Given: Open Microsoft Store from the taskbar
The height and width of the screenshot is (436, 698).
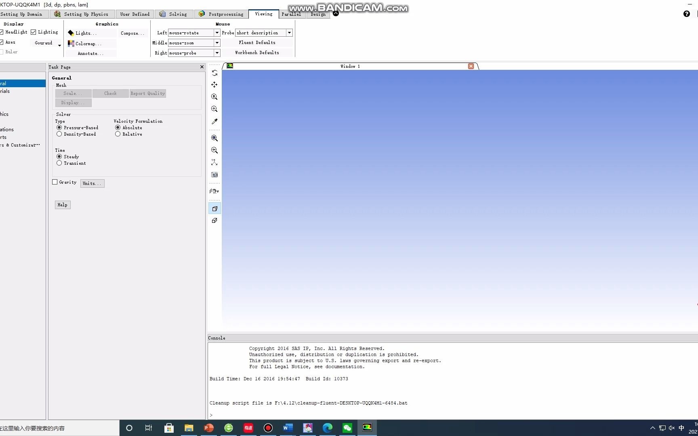Looking at the screenshot, I should [x=169, y=428].
